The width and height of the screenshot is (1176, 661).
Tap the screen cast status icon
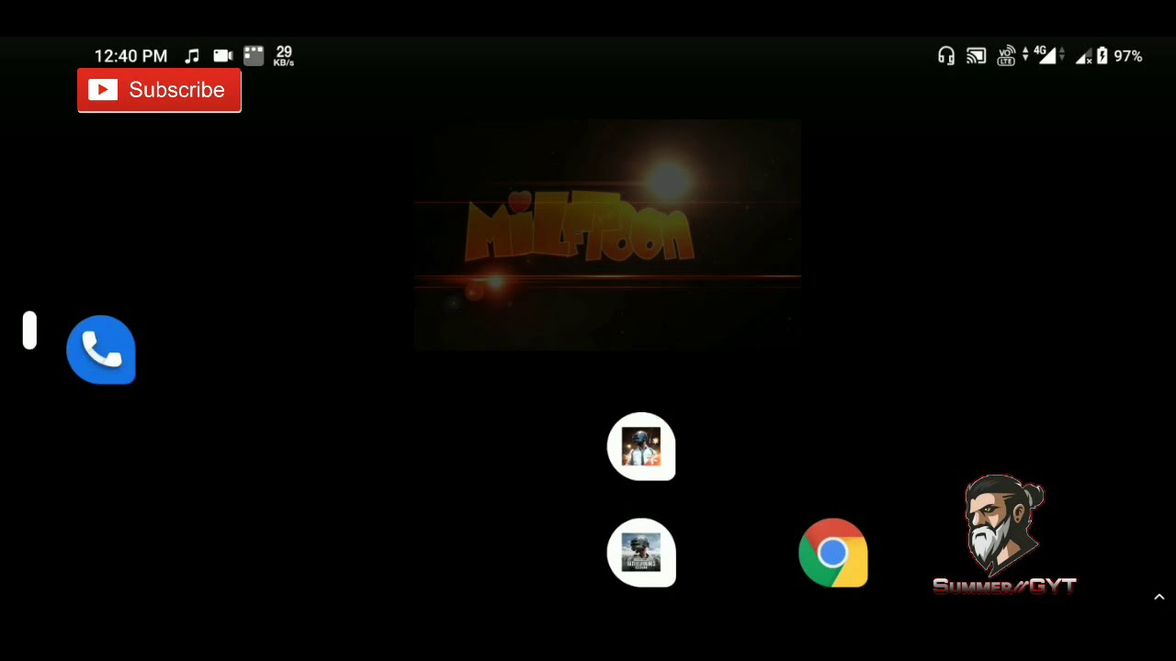[976, 56]
